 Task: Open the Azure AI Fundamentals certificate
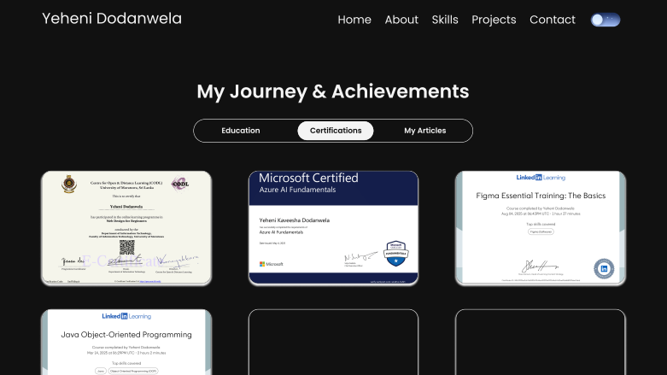pyautogui.click(x=333, y=228)
